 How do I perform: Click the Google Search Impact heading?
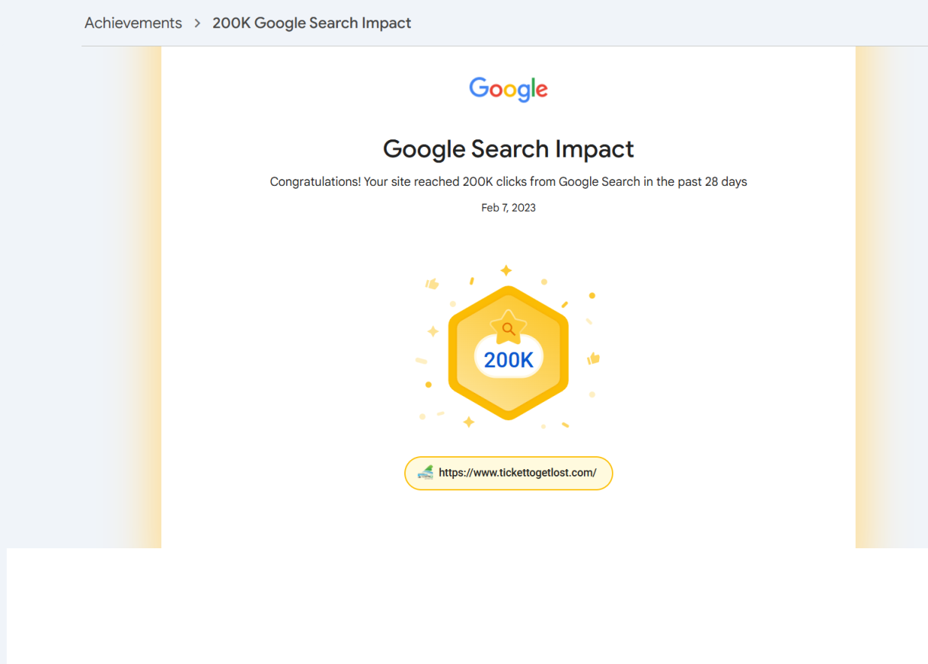click(508, 148)
